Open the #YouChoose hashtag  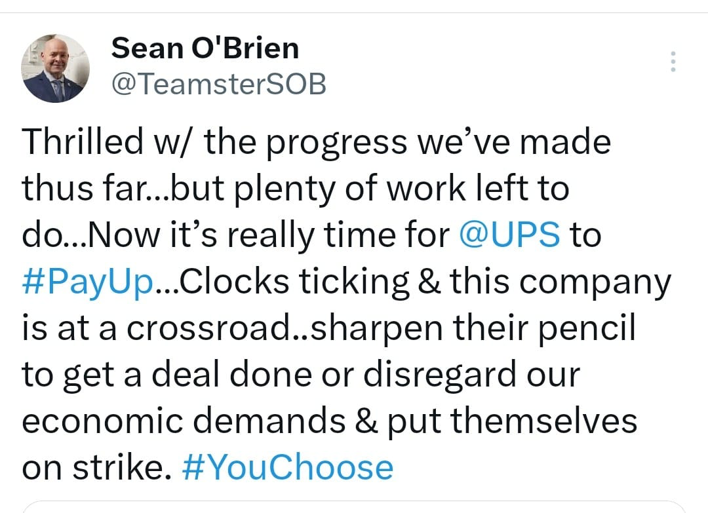tap(288, 467)
